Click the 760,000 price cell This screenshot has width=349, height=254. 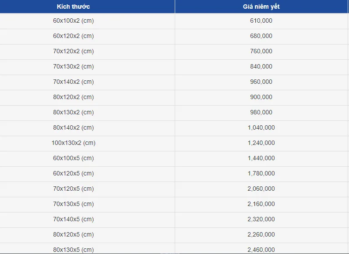point(261,51)
